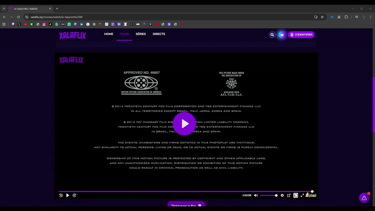Open the X (Twitter) bookmark
The image size is (375, 211).
[x=19, y=24]
